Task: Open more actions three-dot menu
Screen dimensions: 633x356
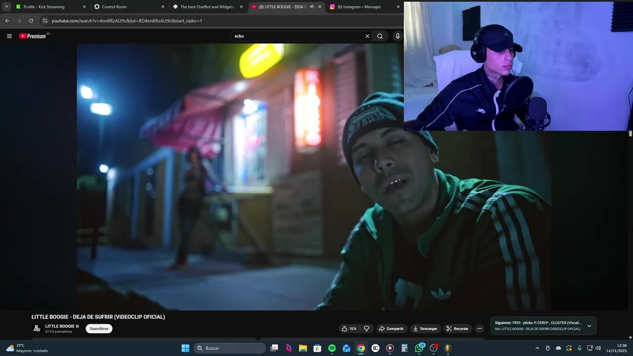Action: coord(479,328)
